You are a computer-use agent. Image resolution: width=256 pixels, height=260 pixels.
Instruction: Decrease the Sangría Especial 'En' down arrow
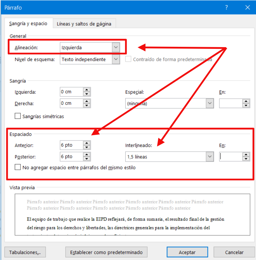246,105
